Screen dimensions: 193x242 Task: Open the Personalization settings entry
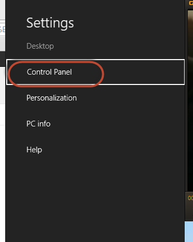coord(51,98)
